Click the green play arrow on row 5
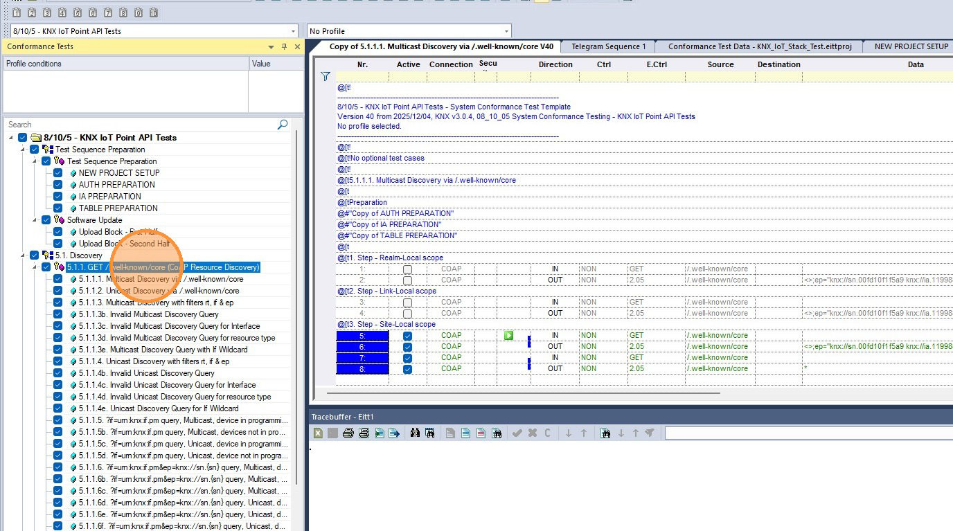 point(509,336)
